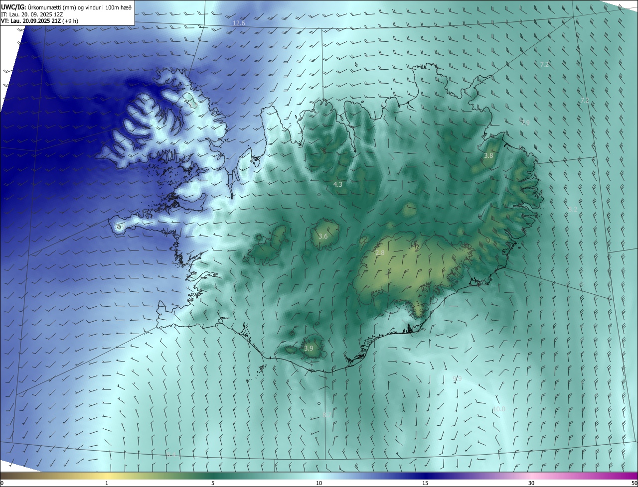Select the 5 tick on the color scale
This screenshot has height=487, width=638.
coord(213,483)
